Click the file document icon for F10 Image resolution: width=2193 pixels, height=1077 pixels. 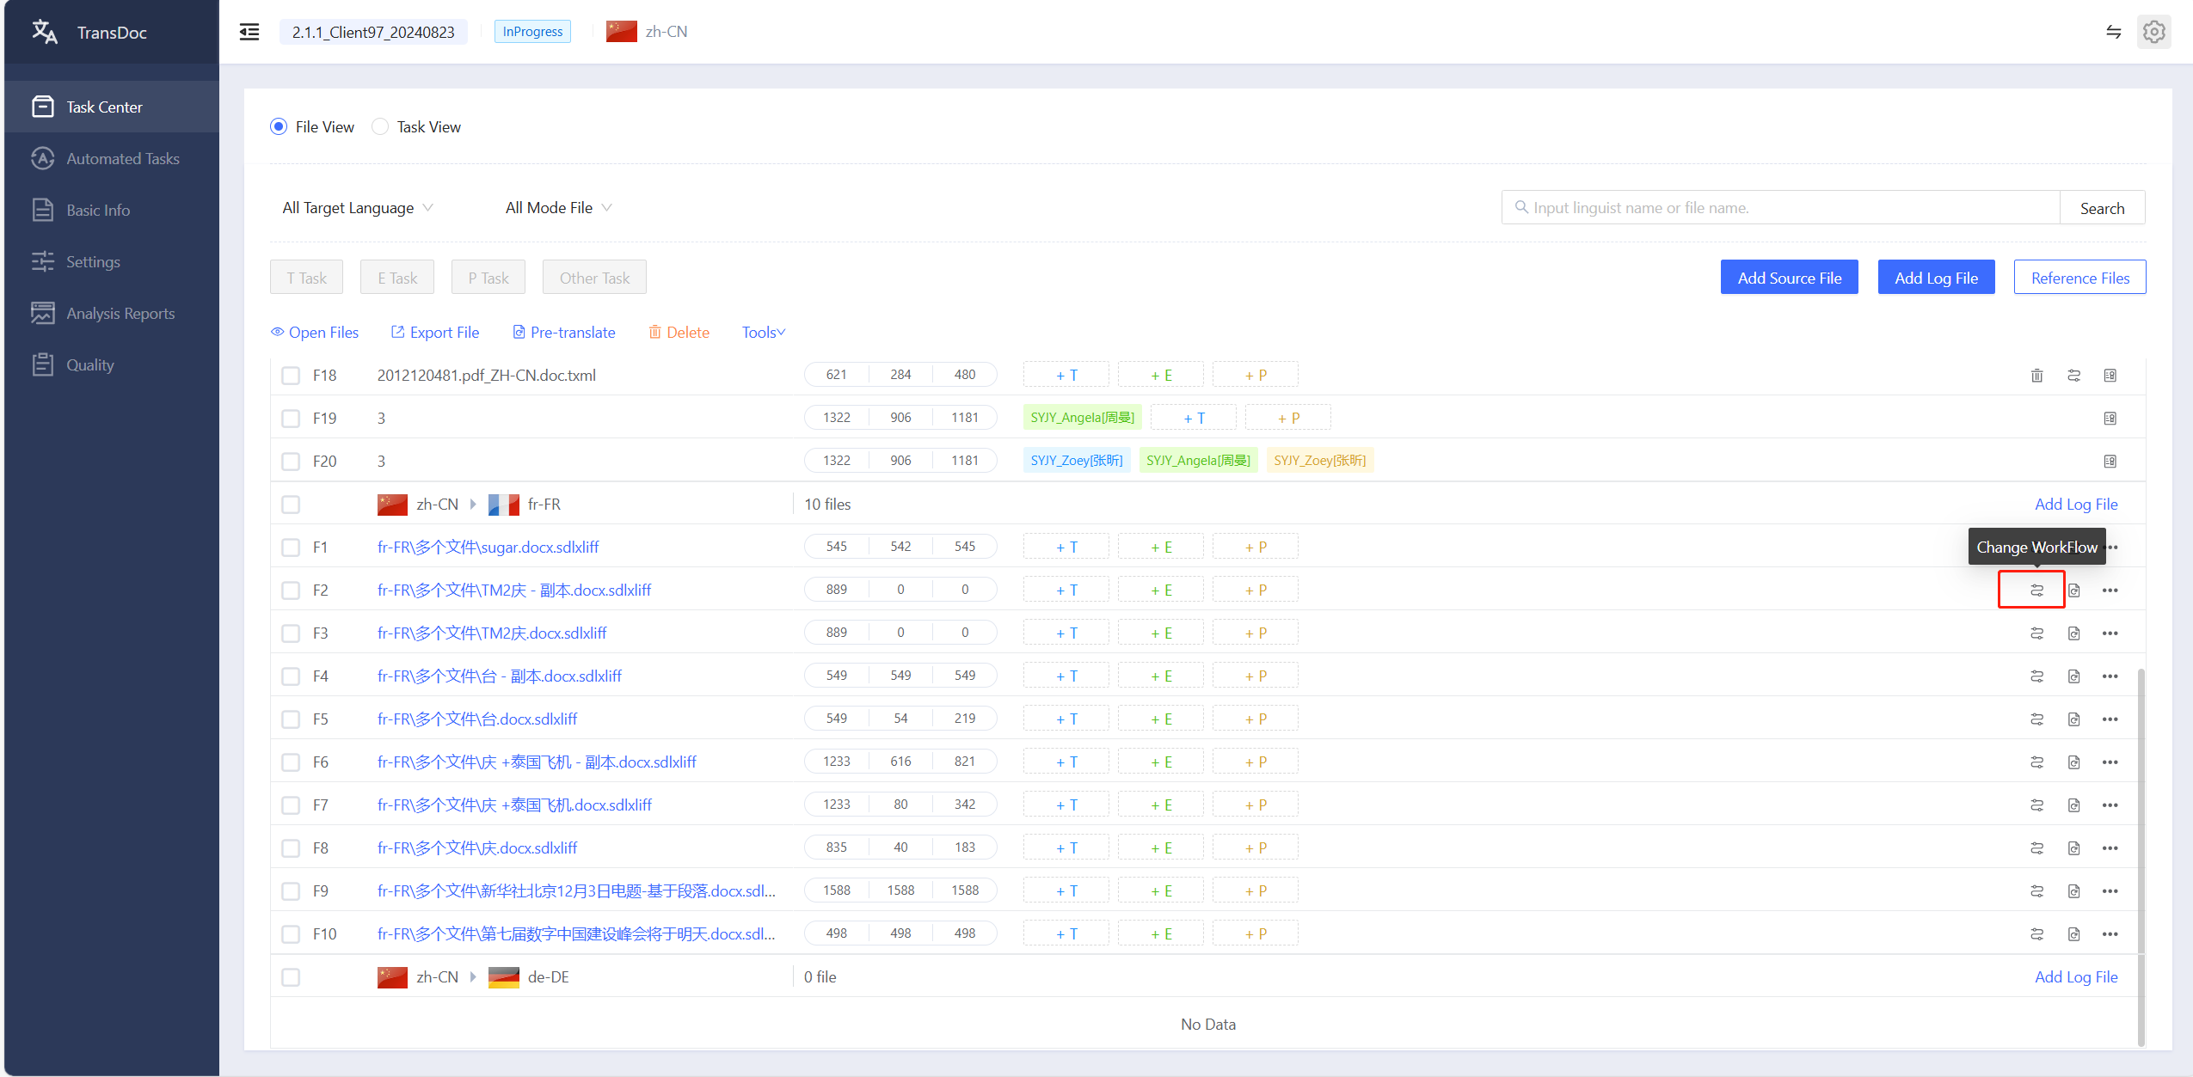2073,933
